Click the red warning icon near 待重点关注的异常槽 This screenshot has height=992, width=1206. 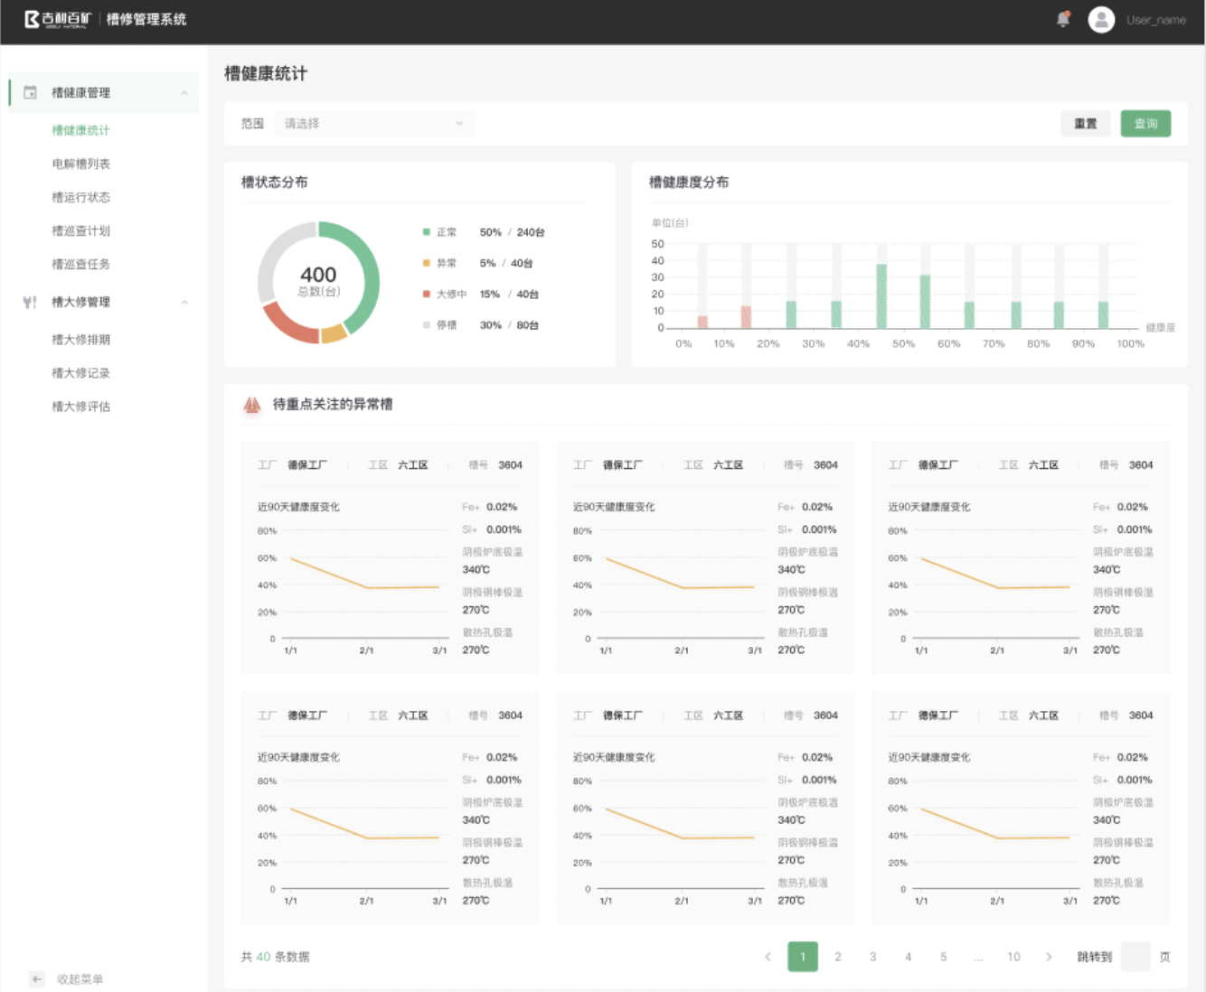pyautogui.click(x=252, y=405)
